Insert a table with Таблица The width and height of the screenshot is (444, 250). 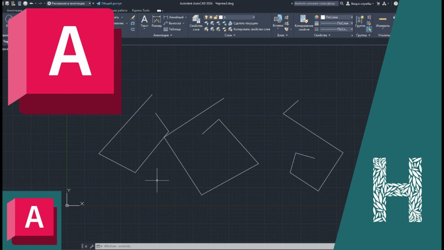tap(172, 29)
